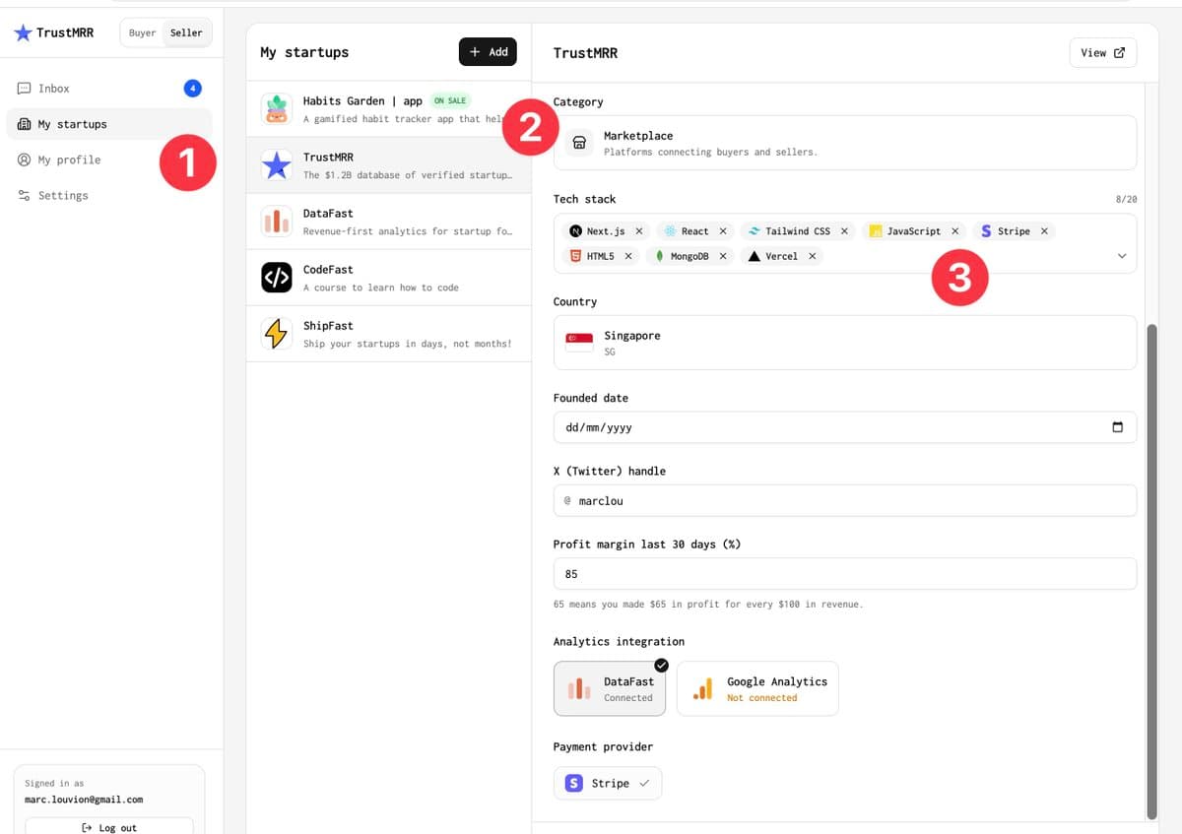Click the external link icon on the View button
Image resolution: width=1182 pixels, height=834 pixels.
1119,53
